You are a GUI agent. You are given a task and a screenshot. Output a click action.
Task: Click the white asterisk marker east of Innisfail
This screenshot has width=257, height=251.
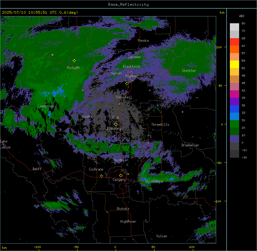150,90
